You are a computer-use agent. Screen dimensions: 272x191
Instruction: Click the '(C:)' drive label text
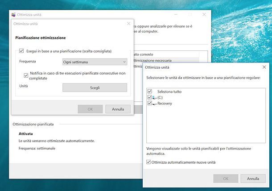(x=160, y=98)
